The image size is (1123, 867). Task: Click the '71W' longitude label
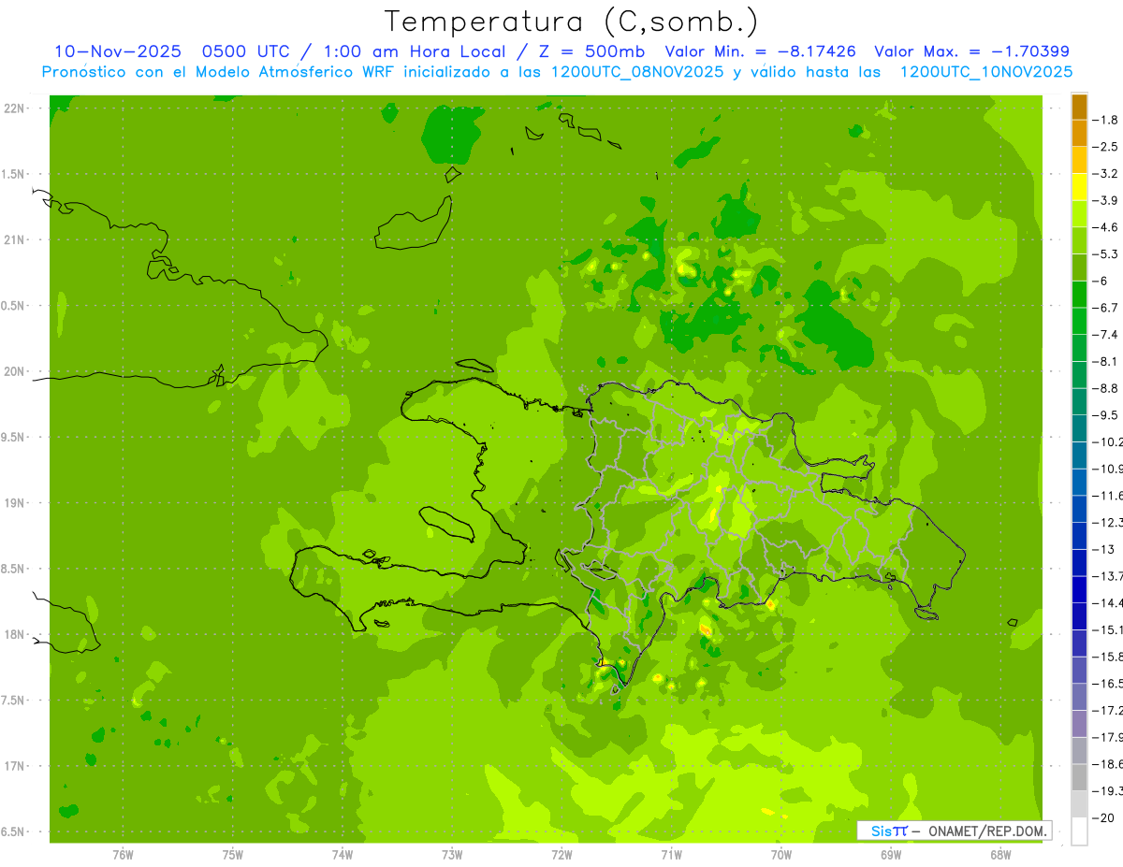(x=671, y=855)
